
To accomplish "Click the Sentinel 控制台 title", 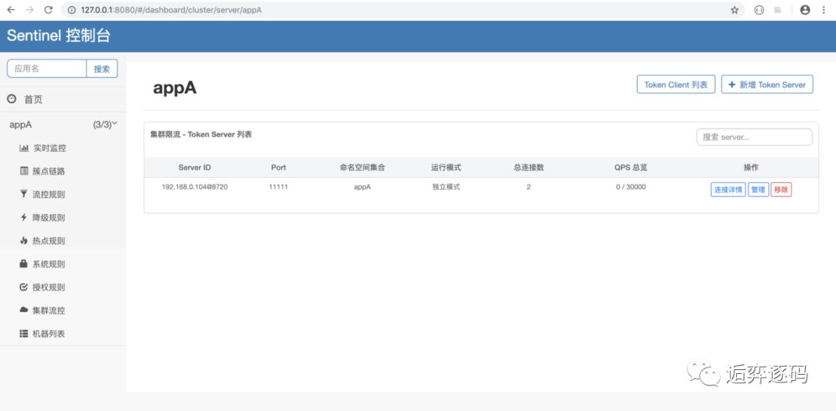I will [x=59, y=36].
